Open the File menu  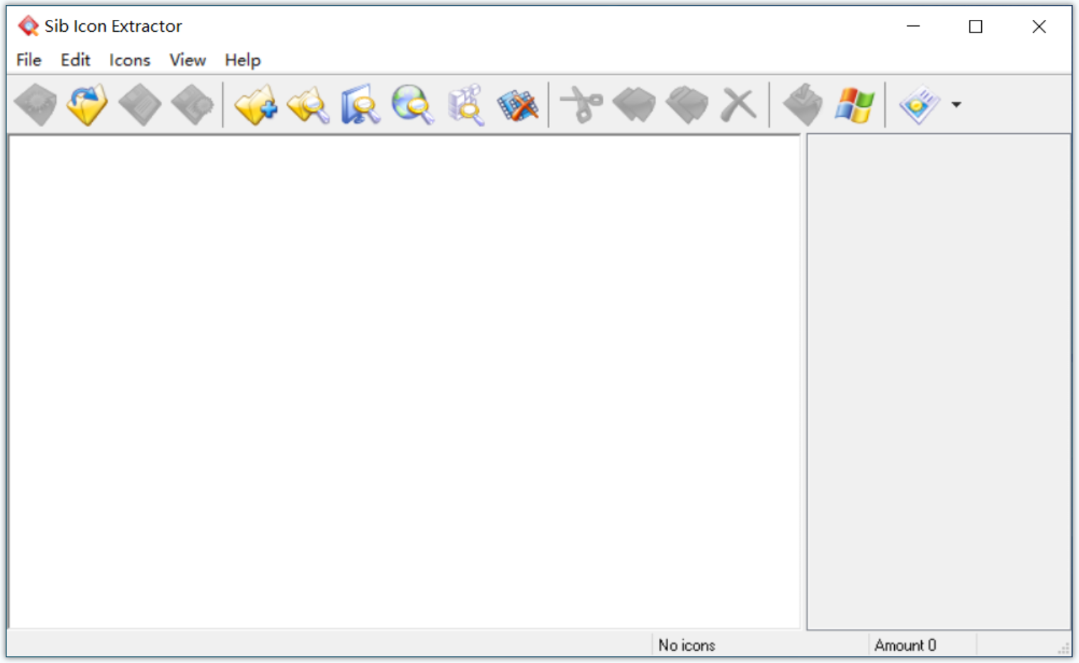coord(29,60)
